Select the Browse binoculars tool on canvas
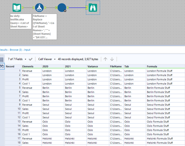 [93, 8]
